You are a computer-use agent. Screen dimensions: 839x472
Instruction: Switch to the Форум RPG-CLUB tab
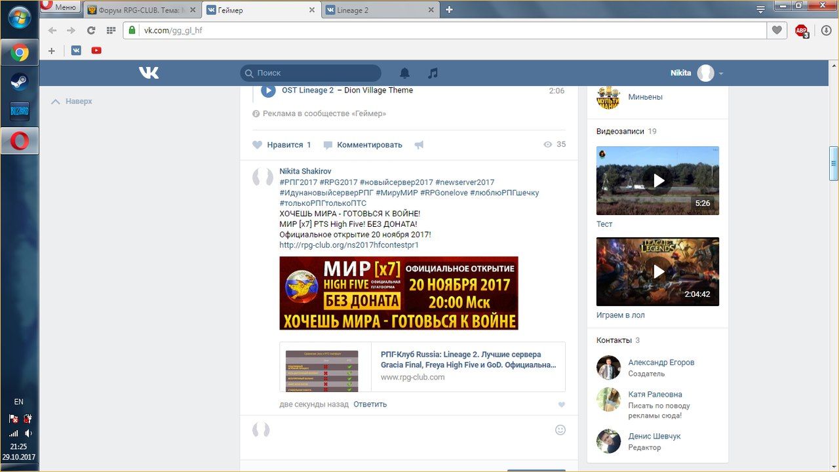(x=142, y=10)
